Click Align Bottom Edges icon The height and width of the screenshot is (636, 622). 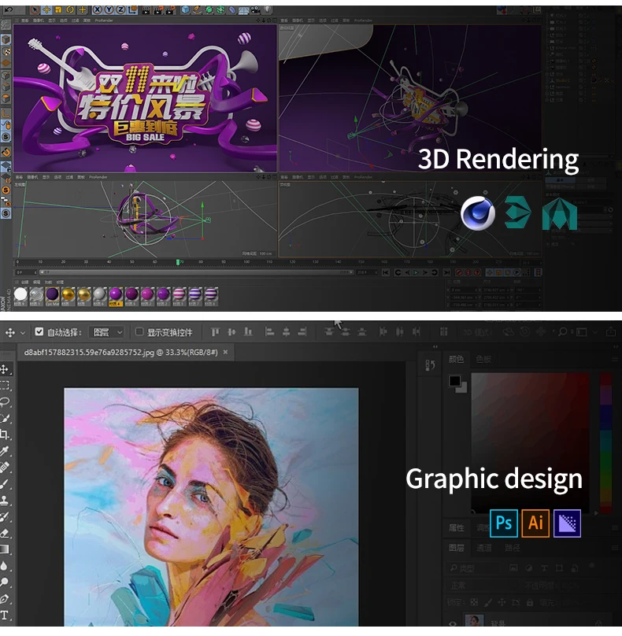[x=248, y=332]
